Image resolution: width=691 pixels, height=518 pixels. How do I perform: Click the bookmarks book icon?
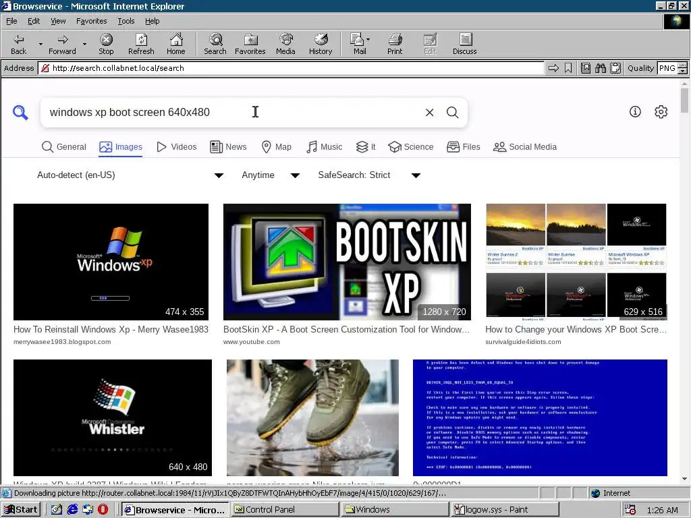tap(586, 68)
